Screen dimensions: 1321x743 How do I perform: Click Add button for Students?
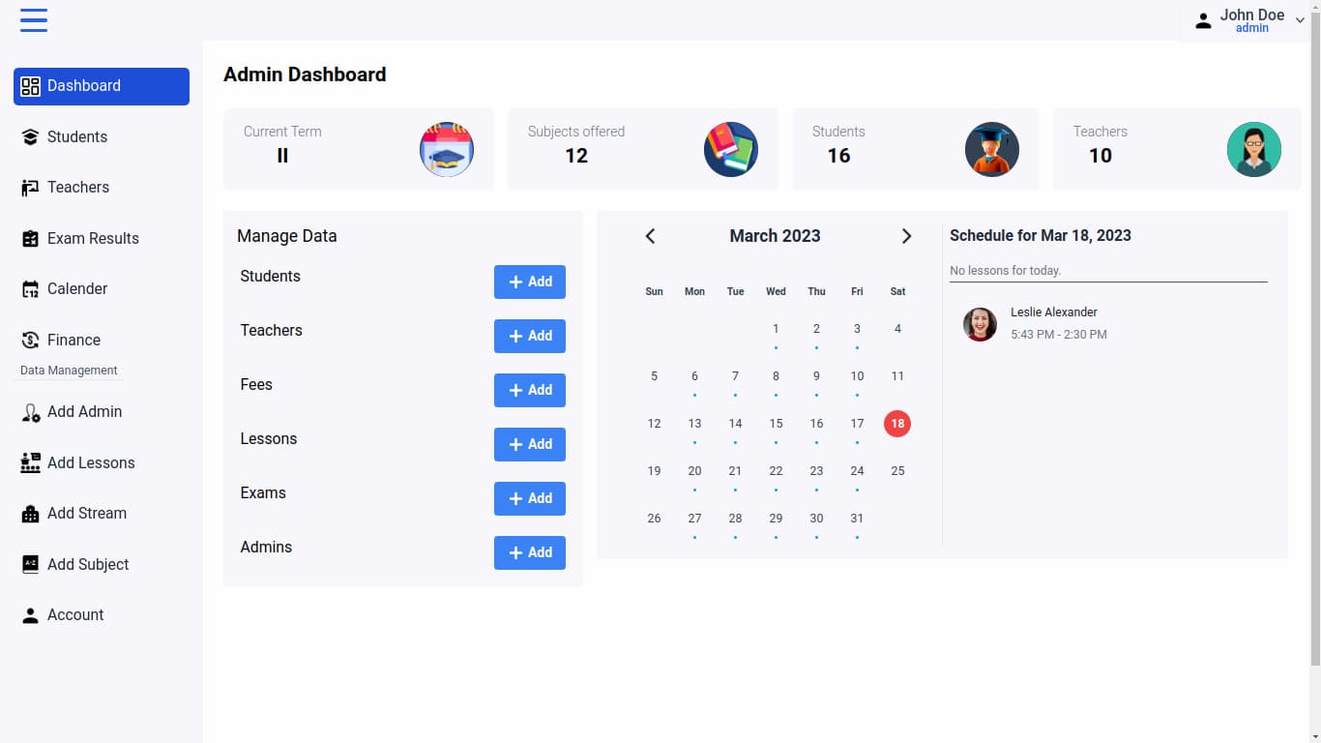tap(529, 282)
